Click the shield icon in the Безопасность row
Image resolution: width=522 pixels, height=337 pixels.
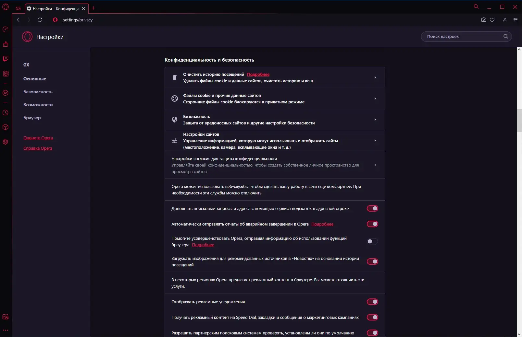(x=175, y=120)
